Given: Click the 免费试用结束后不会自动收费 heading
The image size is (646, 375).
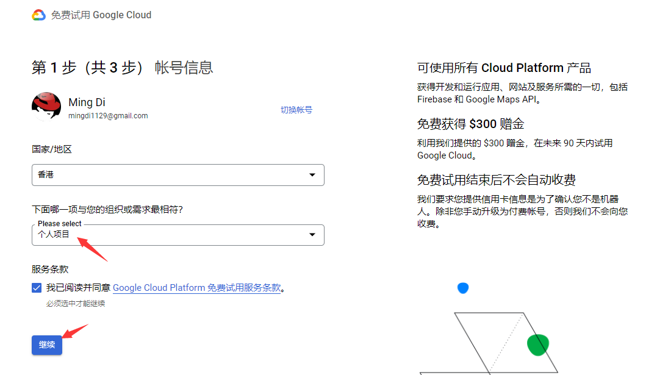Looking at the screenshot, I should coord(496,180).
